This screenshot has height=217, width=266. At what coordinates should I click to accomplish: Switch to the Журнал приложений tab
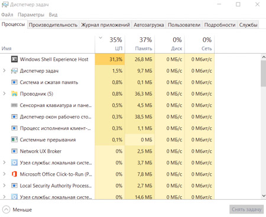(x=105, y=25)
